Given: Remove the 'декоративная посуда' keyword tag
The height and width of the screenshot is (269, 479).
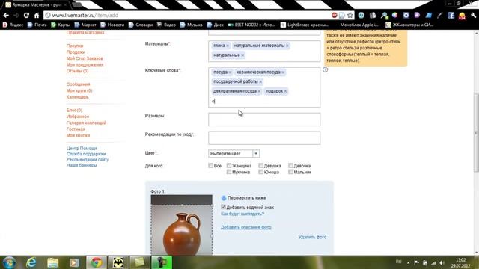Looking at the screenshot, I should coord(259,91).
